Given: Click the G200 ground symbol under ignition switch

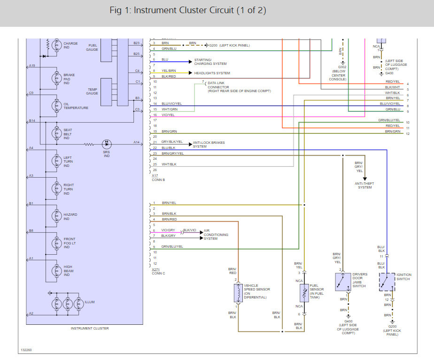Looking at the screenshot, I should click(x=393, y=322).
